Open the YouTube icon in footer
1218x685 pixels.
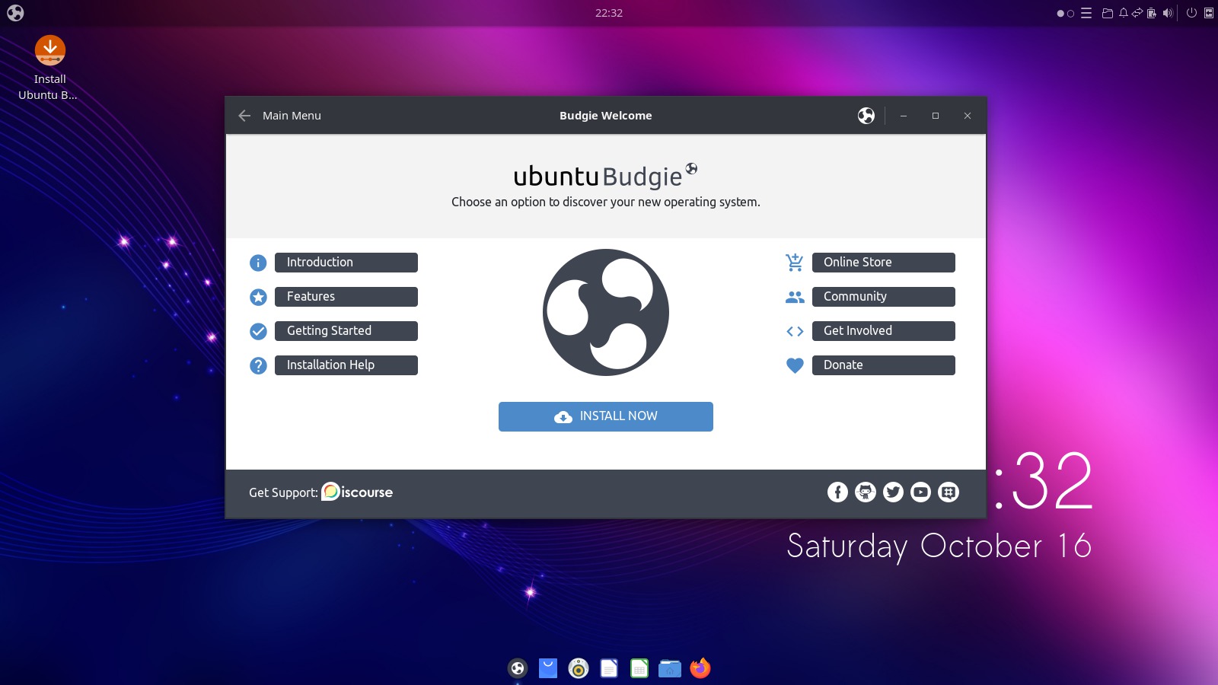tap(920, 492)
